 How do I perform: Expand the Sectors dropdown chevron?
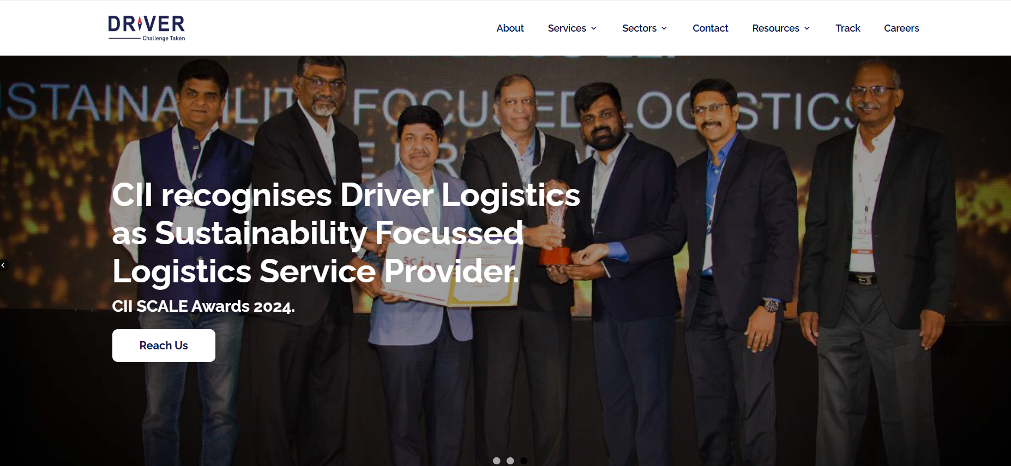point(664,28)
